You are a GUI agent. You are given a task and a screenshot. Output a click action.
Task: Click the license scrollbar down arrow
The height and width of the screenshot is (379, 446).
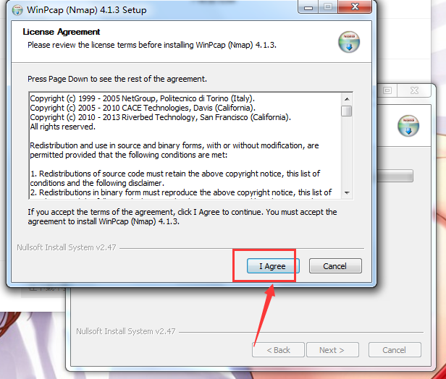(x=347, y=192)
